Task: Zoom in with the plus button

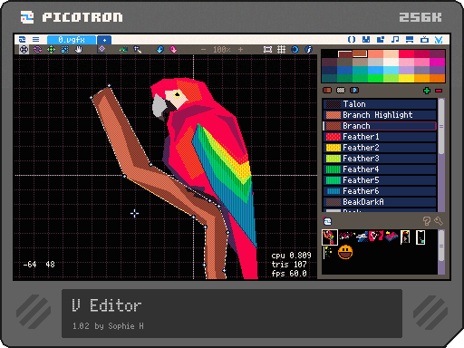Action: 240,49
